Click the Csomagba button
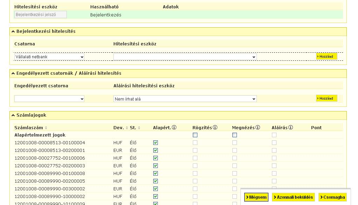This screenshot has width=358, height=205. tap(332, 197)
